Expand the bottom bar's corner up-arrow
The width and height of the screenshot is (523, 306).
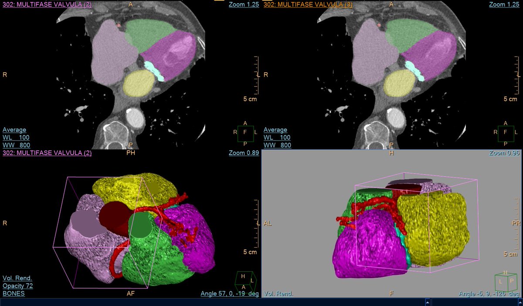point(519,303)
